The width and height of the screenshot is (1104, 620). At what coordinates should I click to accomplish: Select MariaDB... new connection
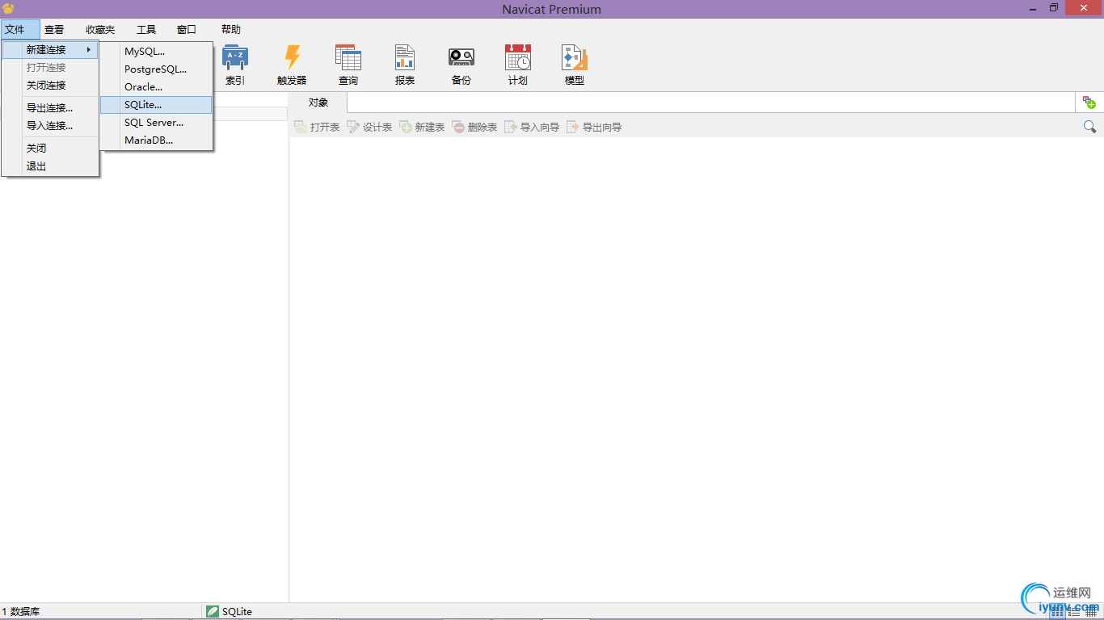click(156, 140)
